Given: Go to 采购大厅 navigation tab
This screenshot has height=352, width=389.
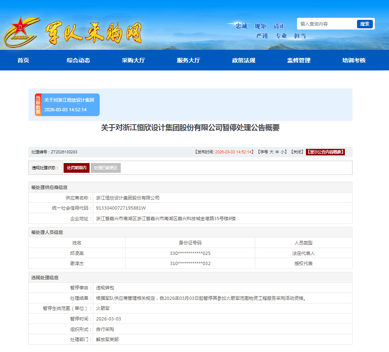Looking at the screenshot, I should 133,60.
